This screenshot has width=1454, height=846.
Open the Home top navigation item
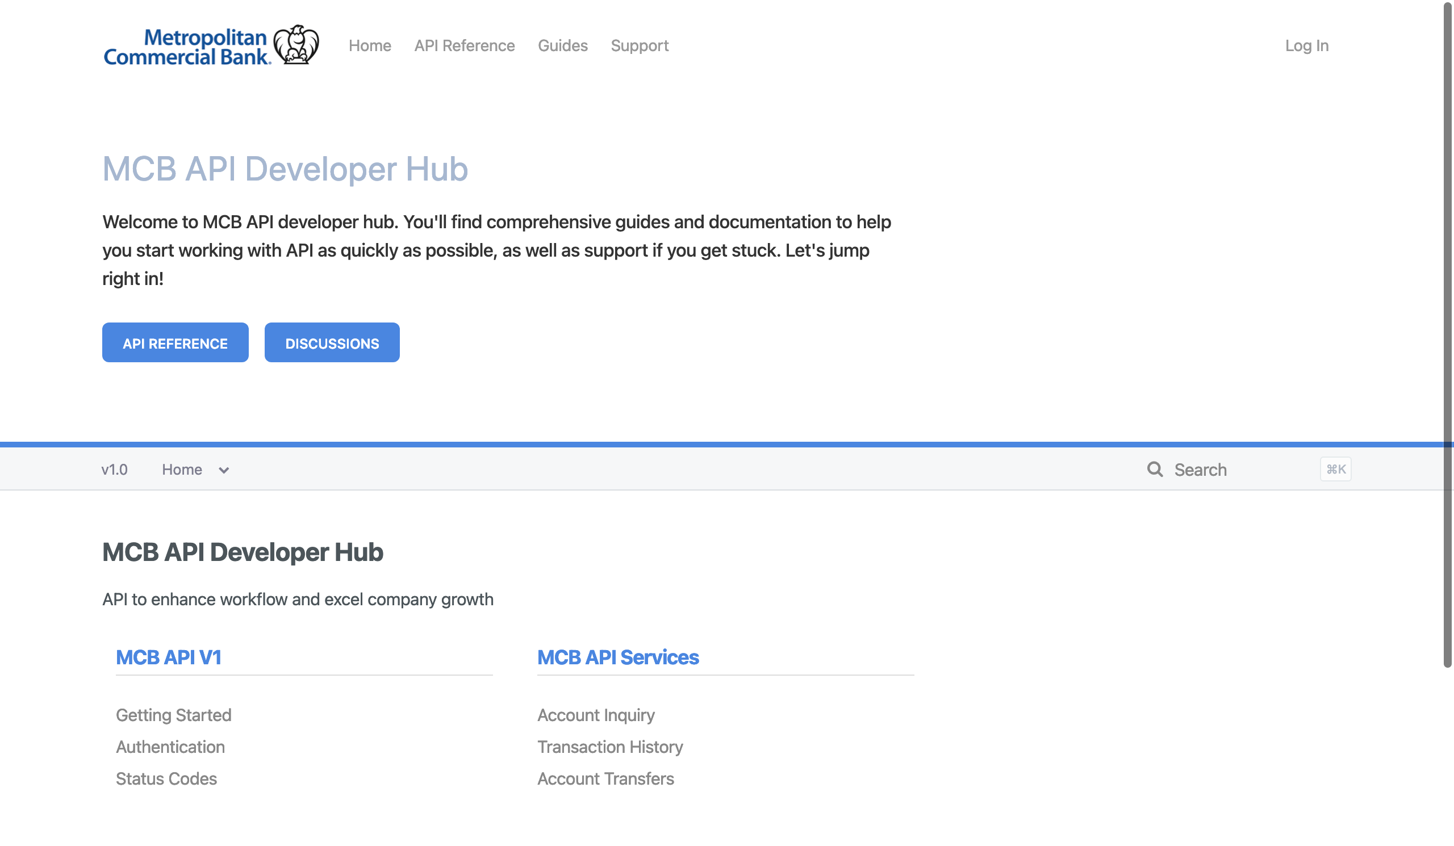[x=370, y=45]
